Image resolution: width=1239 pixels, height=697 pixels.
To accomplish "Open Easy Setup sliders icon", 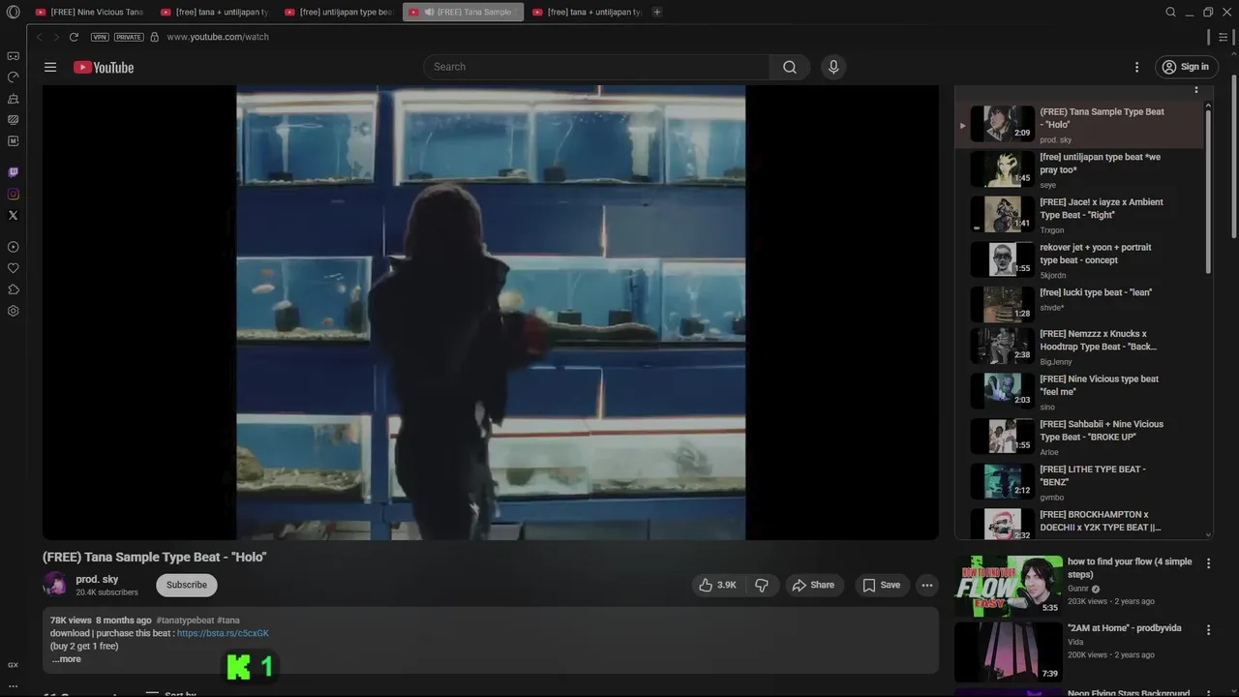I will [x=1223, y=37].
